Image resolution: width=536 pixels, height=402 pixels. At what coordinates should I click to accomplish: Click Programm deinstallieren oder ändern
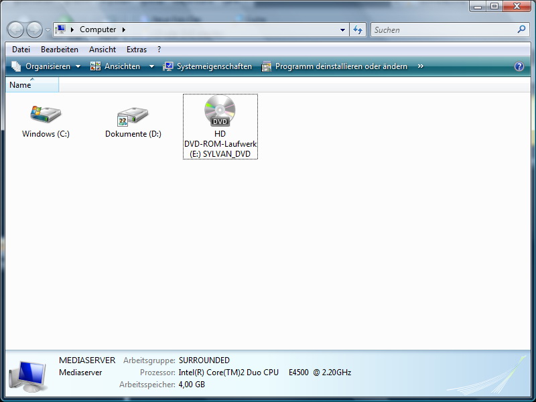point(334,66)
